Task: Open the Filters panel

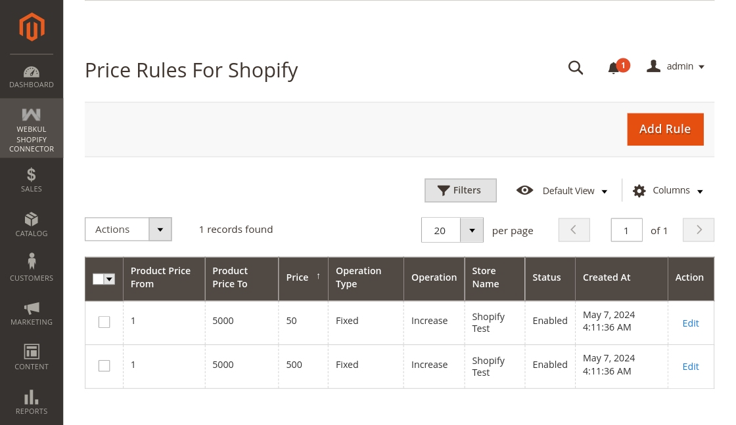Action: (461, 190)
